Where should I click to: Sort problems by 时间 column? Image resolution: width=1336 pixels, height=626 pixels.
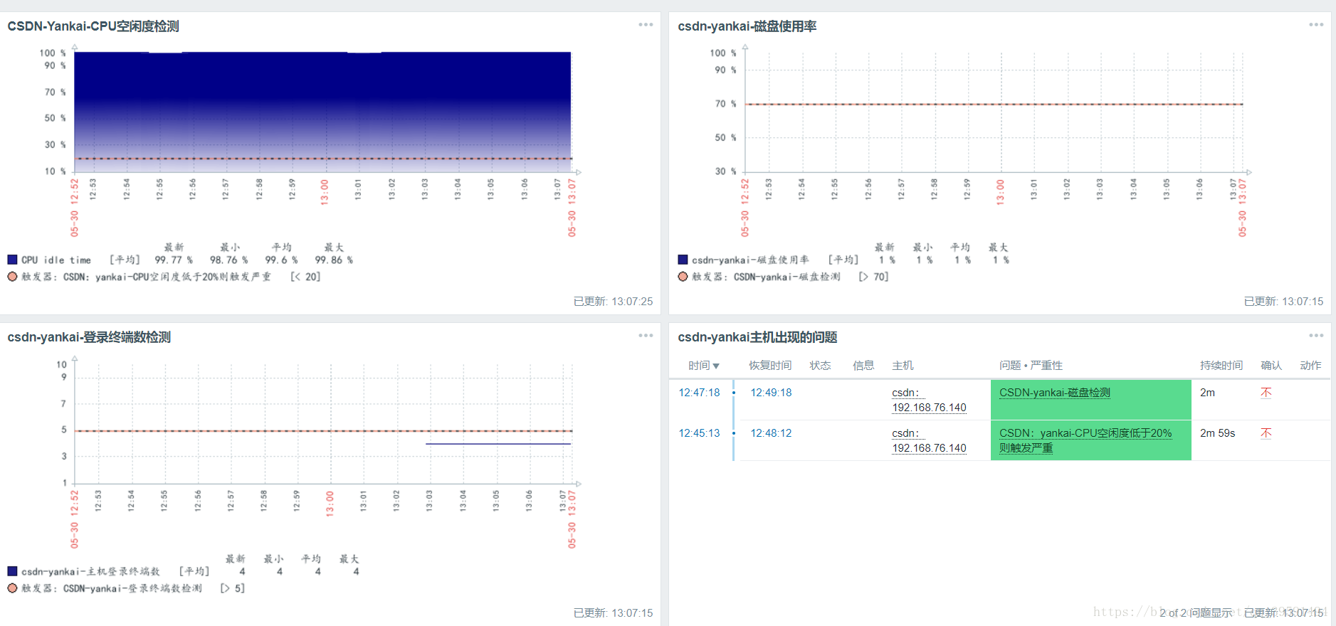coord(703,366)
